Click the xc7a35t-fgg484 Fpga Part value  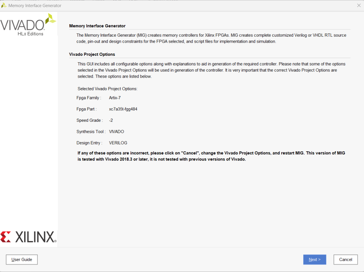click(x=123, y=109)
